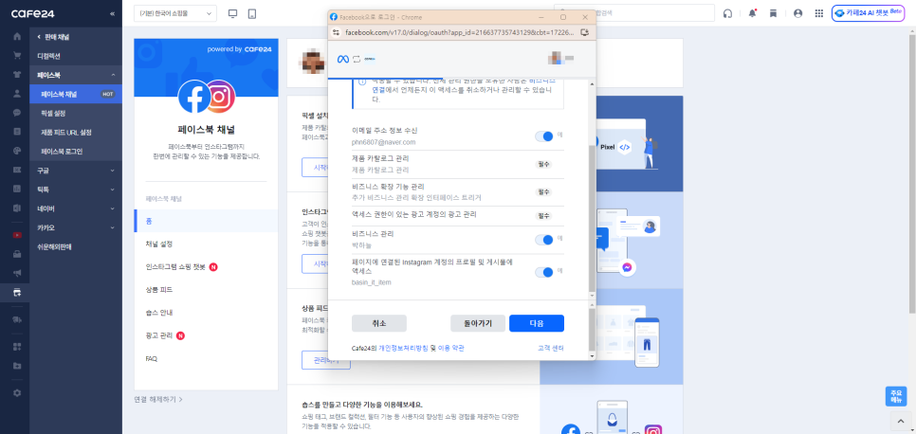The width and height of the screenshot is (916, 434).
Task: Click the 주요 메뉴 floating button
Action: point(895,396)
